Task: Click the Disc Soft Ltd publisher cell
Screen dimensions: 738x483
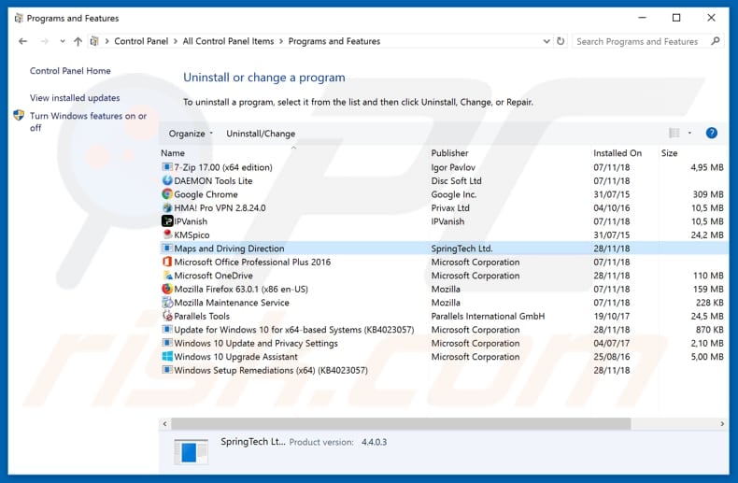Action: coord(456,180)
